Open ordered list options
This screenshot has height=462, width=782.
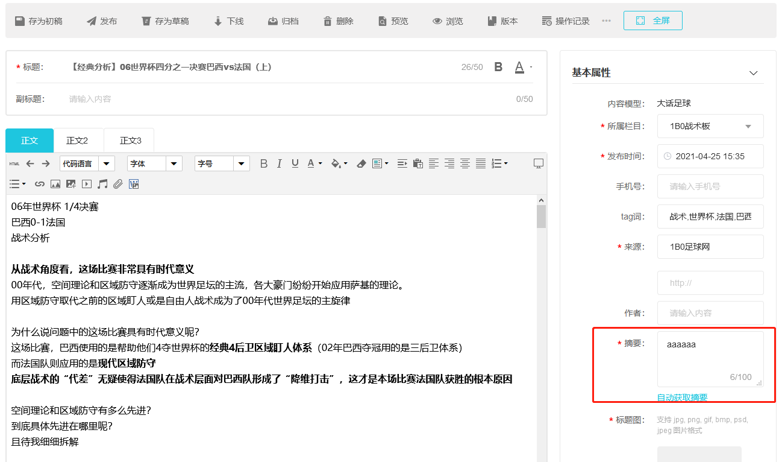(500, 163)
